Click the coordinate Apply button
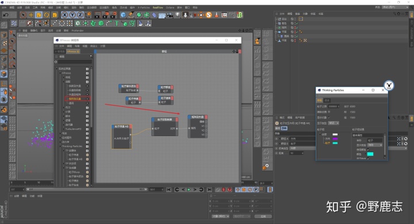This screenshot has height=224, width=414. click(x=263, y=217)
